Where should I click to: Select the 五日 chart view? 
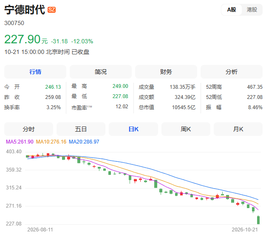click(x=81, y=129)
